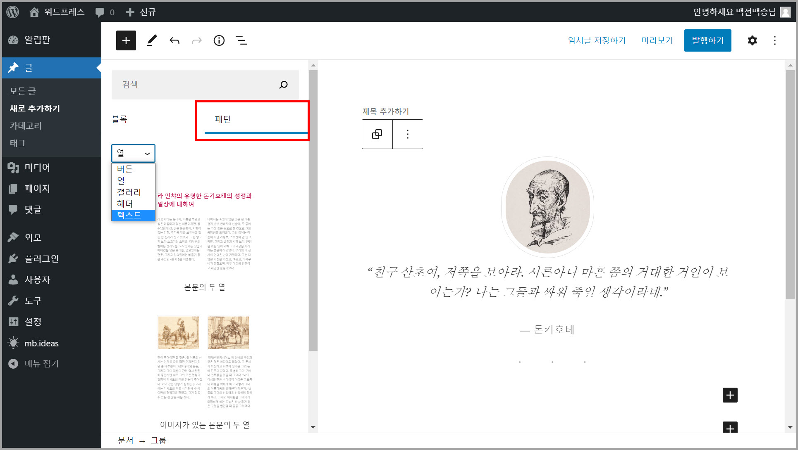Click the group block type icon
Viewport: 798px width, 450px height.
[x=377, y=134]
